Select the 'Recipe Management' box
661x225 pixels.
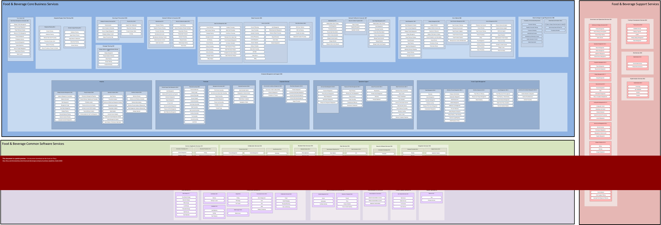328,97
